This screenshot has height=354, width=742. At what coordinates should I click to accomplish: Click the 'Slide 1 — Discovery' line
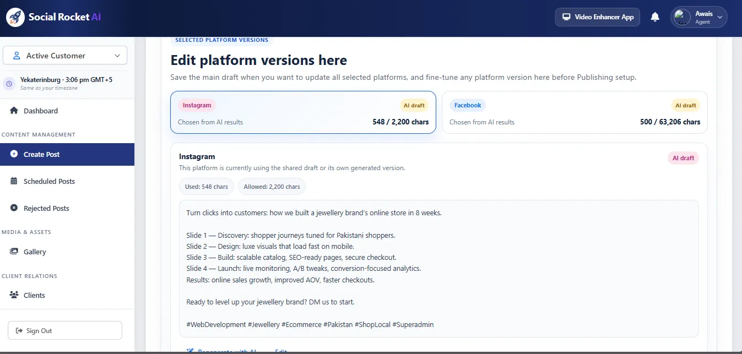pos(291,235)
